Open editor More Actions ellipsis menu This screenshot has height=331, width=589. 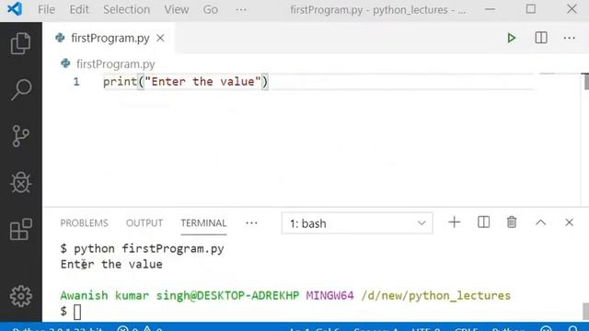tap(569, 38)
